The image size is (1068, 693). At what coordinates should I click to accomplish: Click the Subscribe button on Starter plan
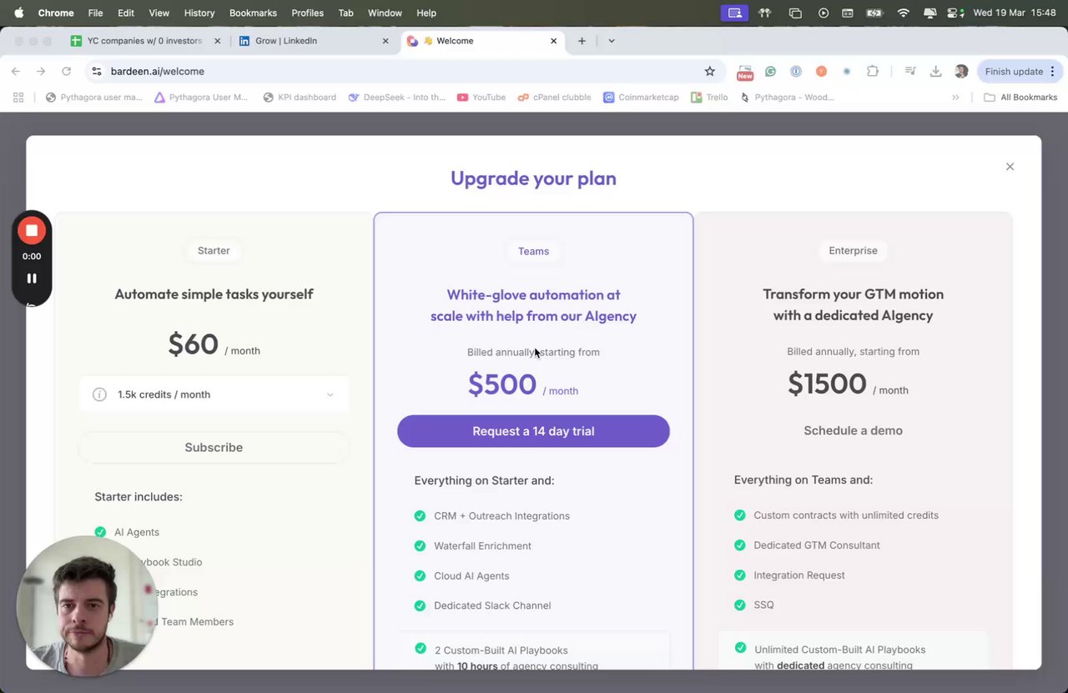coord(214,447)
